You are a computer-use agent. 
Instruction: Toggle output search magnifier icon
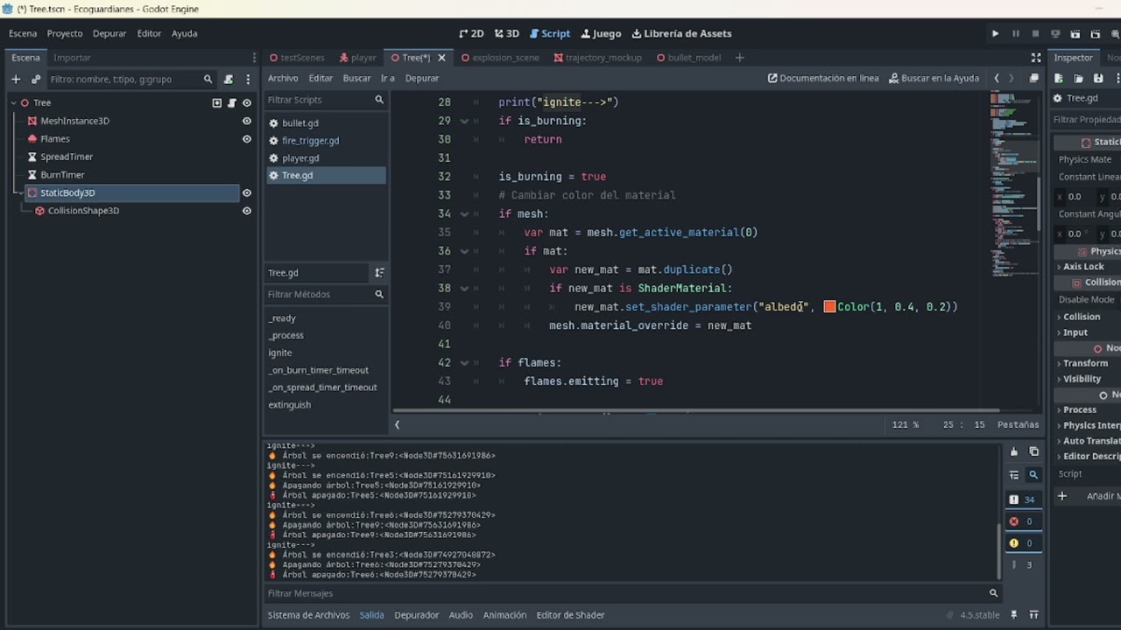pyautogui.click(x=1033, y=475)
